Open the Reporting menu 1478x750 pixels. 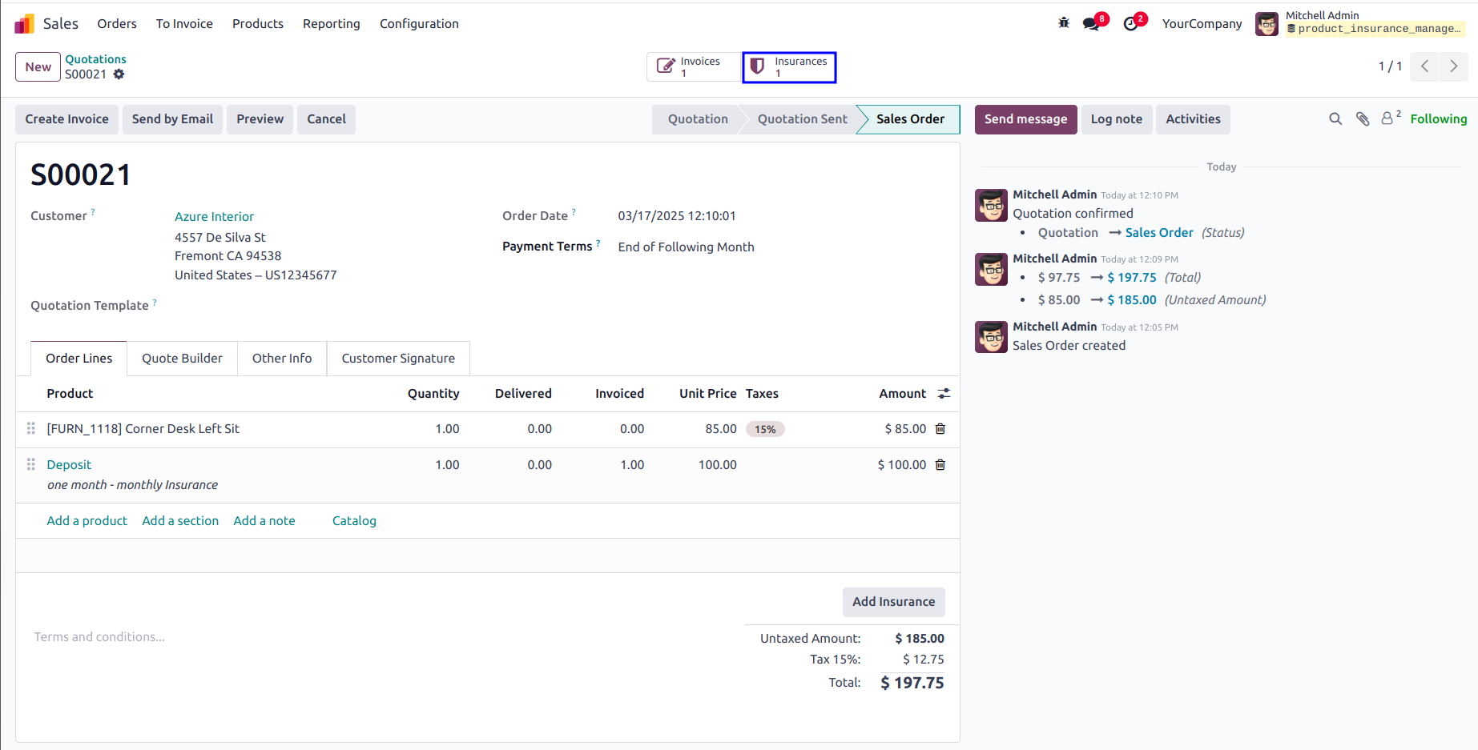click(332, 24)
